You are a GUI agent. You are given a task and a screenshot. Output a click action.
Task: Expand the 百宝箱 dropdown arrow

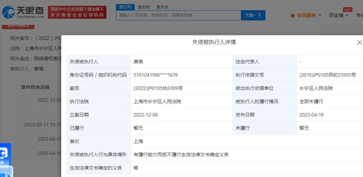point(347,15)
